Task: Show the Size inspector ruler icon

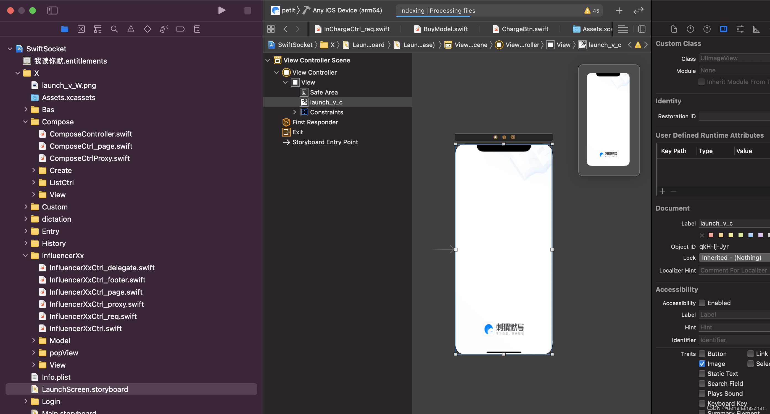Action: click(756, 29)
